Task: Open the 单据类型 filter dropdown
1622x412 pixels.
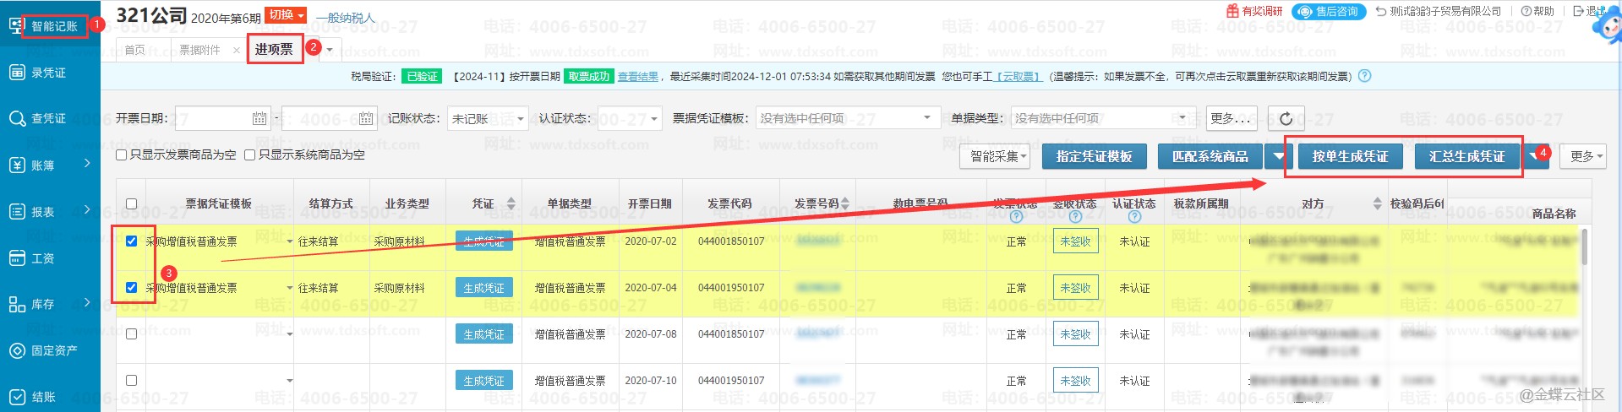Action: point(1103,118)
